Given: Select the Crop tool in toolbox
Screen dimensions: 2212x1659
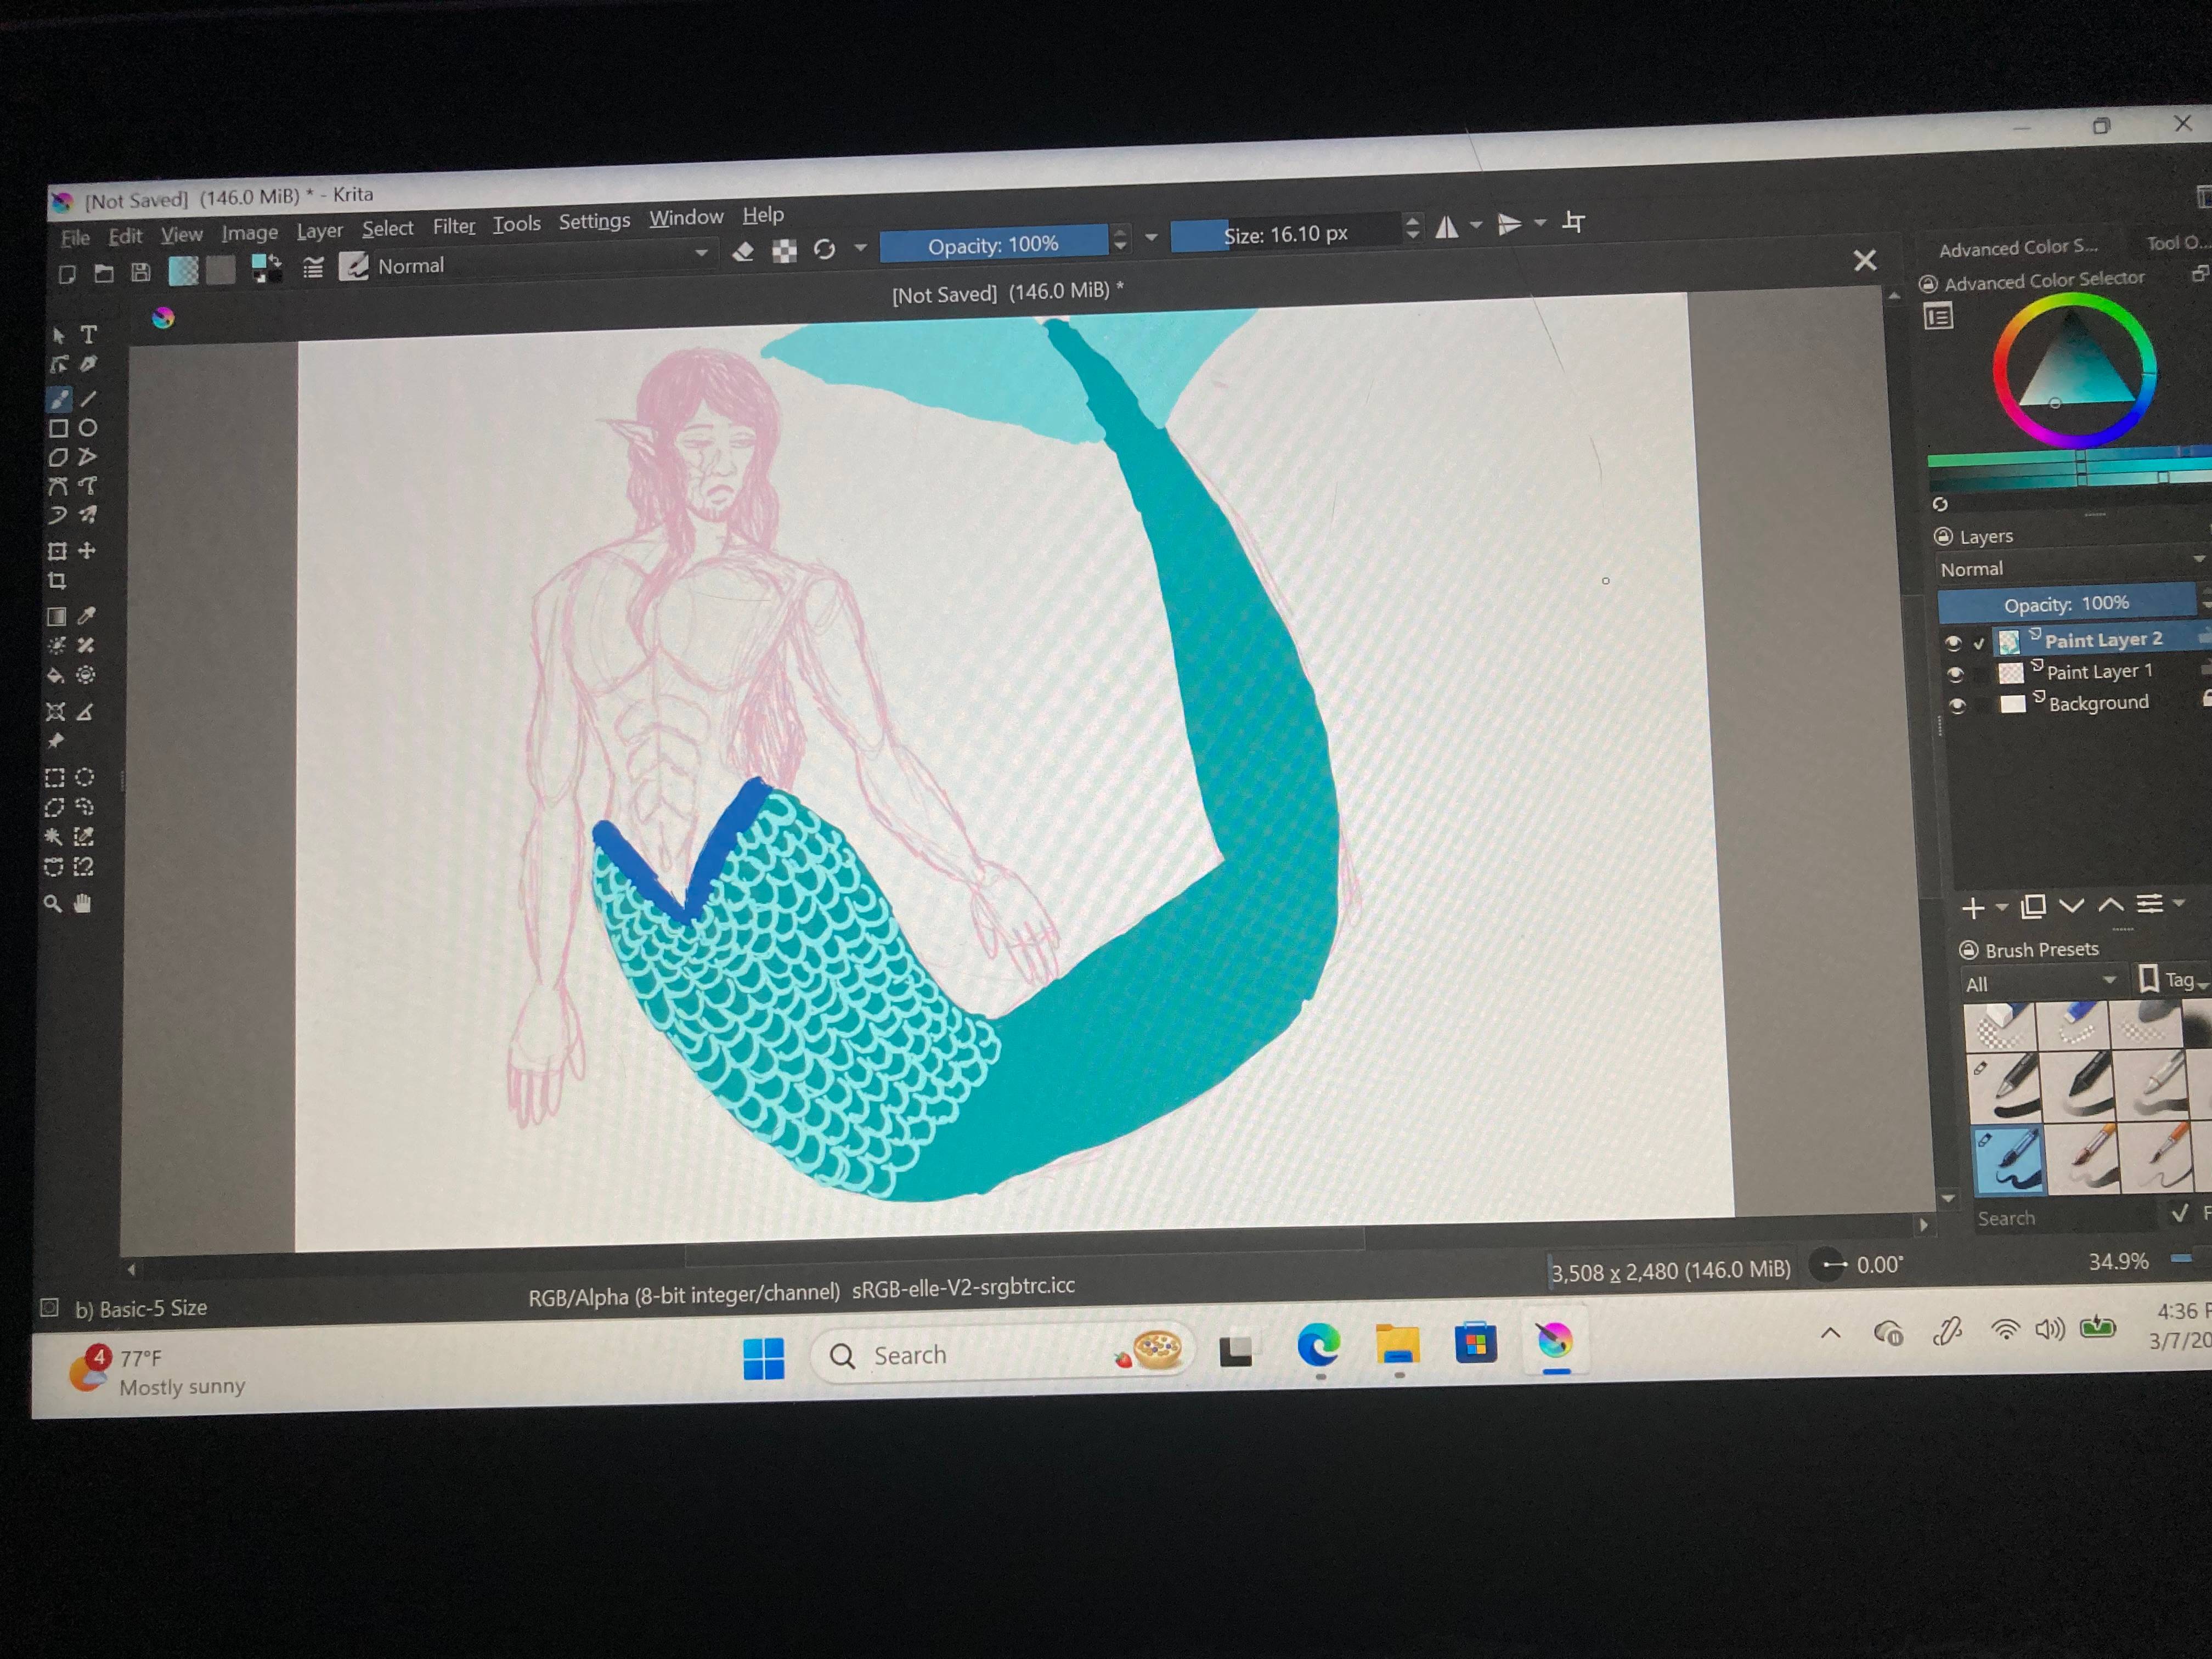Looking at the screenshot, I should click(57, 581).
